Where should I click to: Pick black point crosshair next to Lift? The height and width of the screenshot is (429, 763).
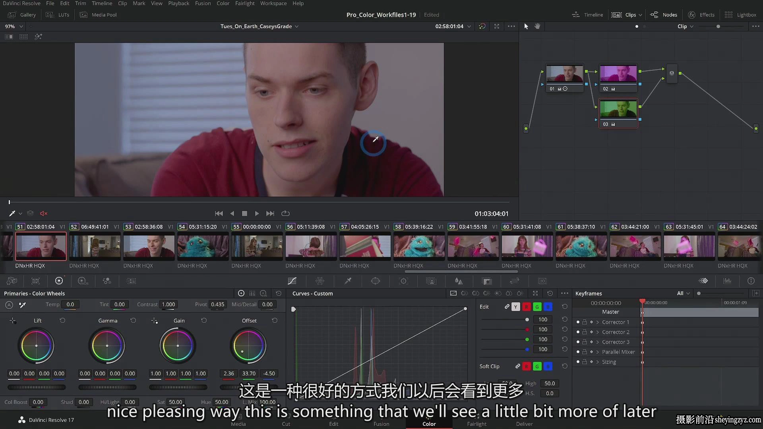pos(13,321)
